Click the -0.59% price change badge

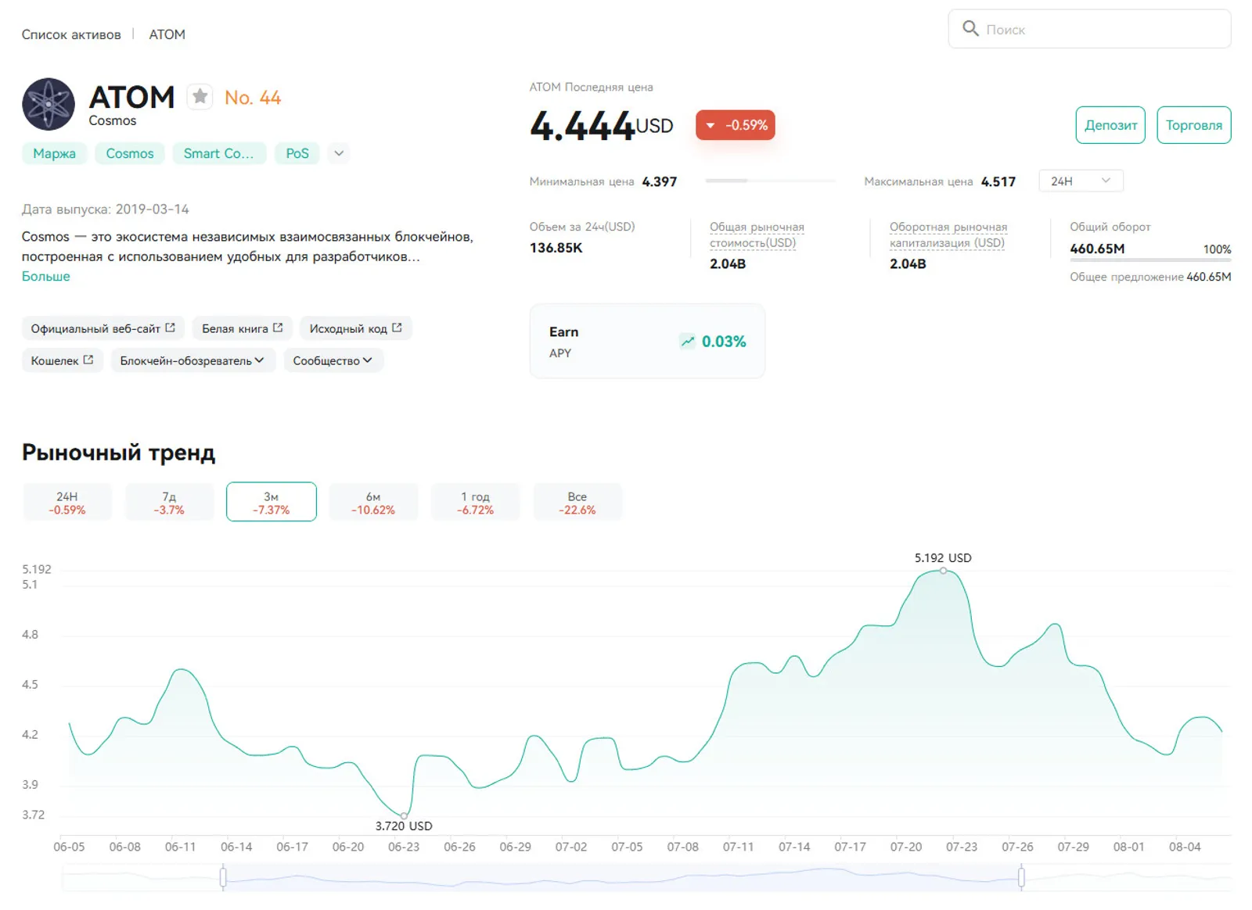(x=735, y=125)
